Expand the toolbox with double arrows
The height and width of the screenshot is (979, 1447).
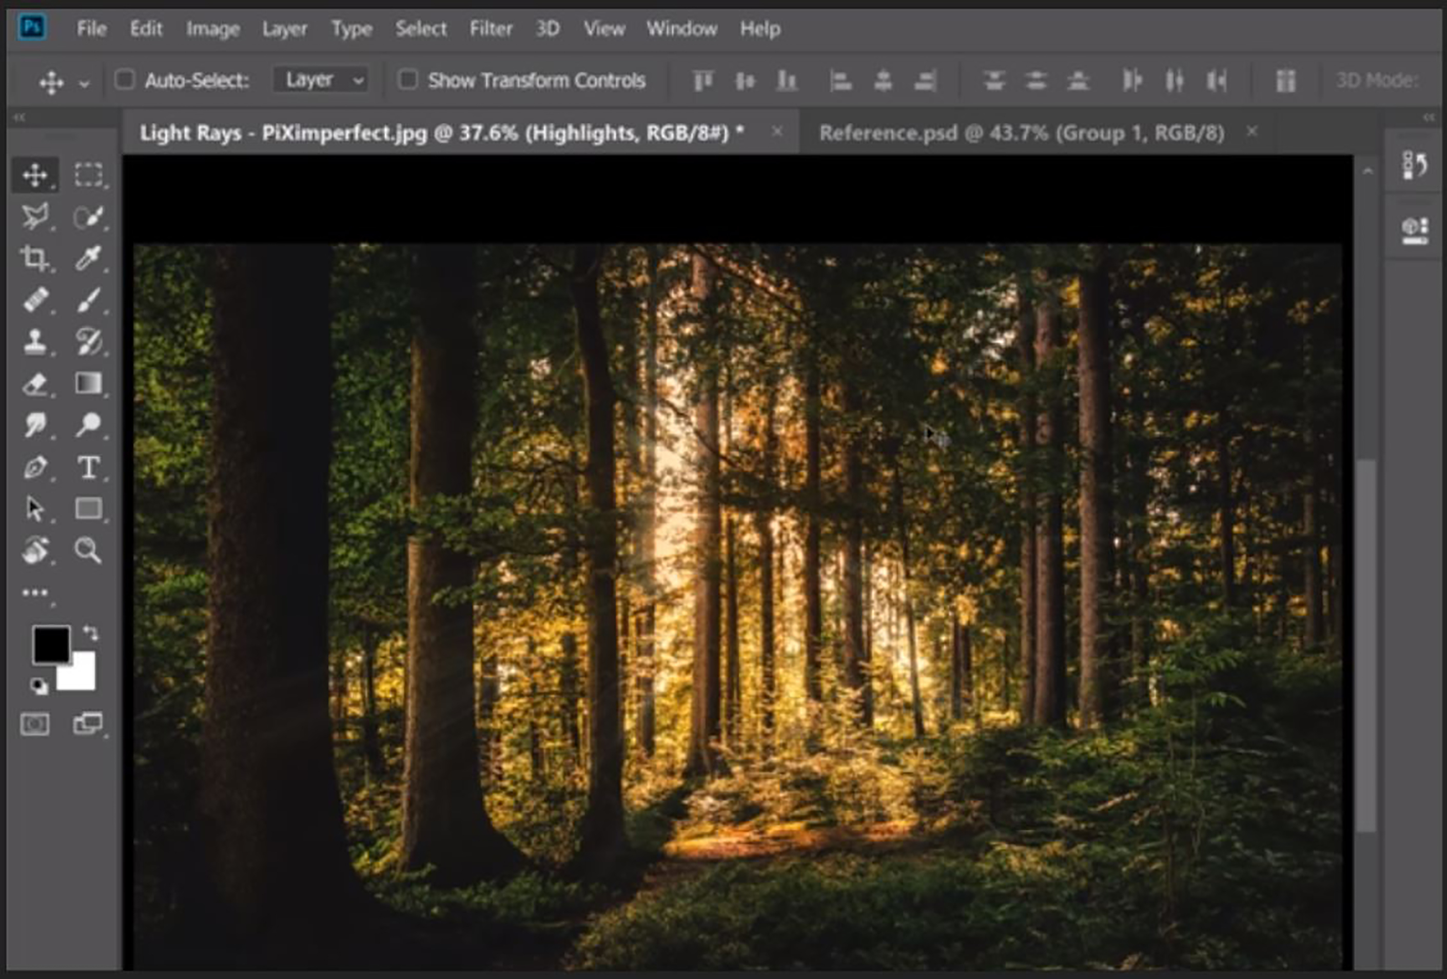(x=19, y=117)
